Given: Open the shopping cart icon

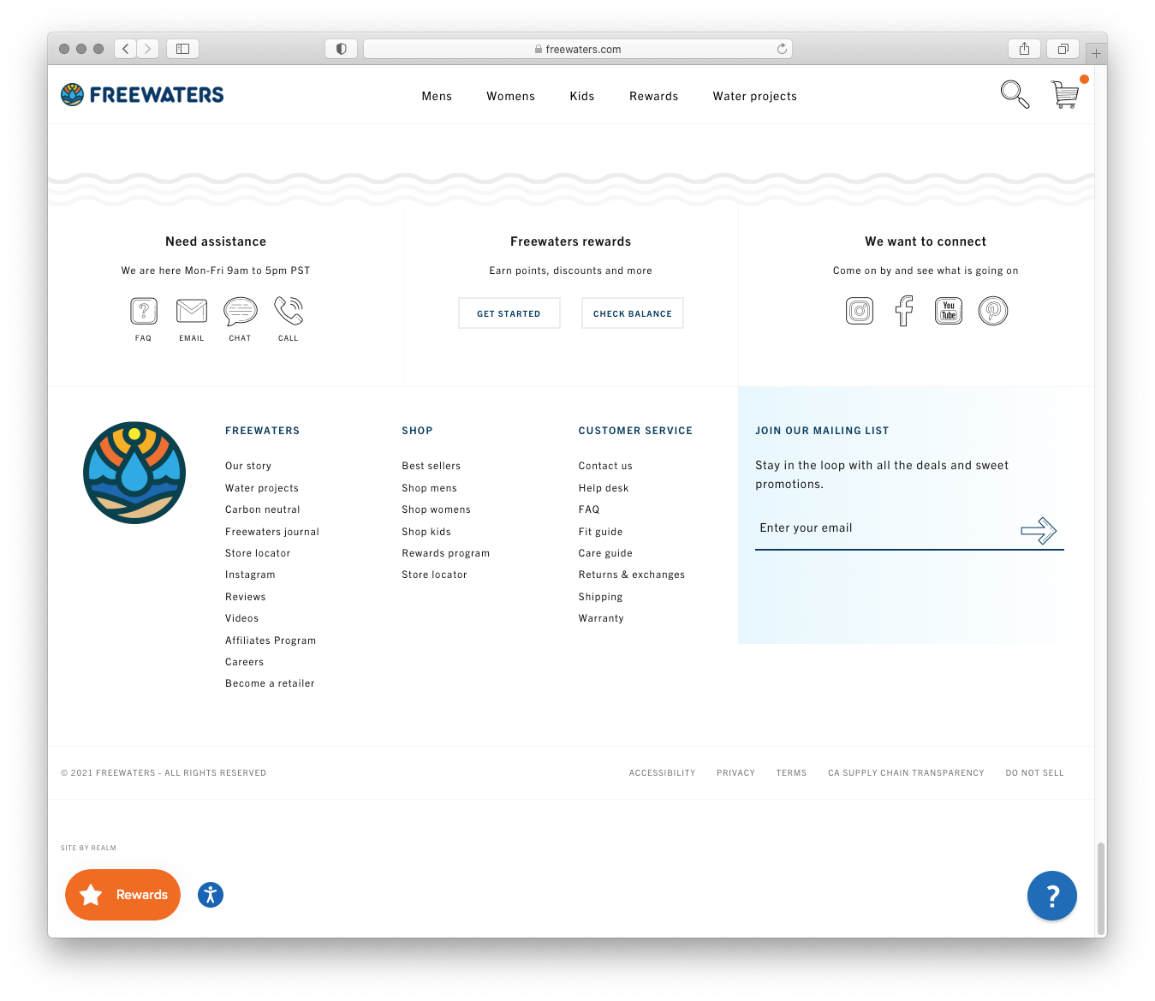Looking at the screenshot, I should 1065,94.
